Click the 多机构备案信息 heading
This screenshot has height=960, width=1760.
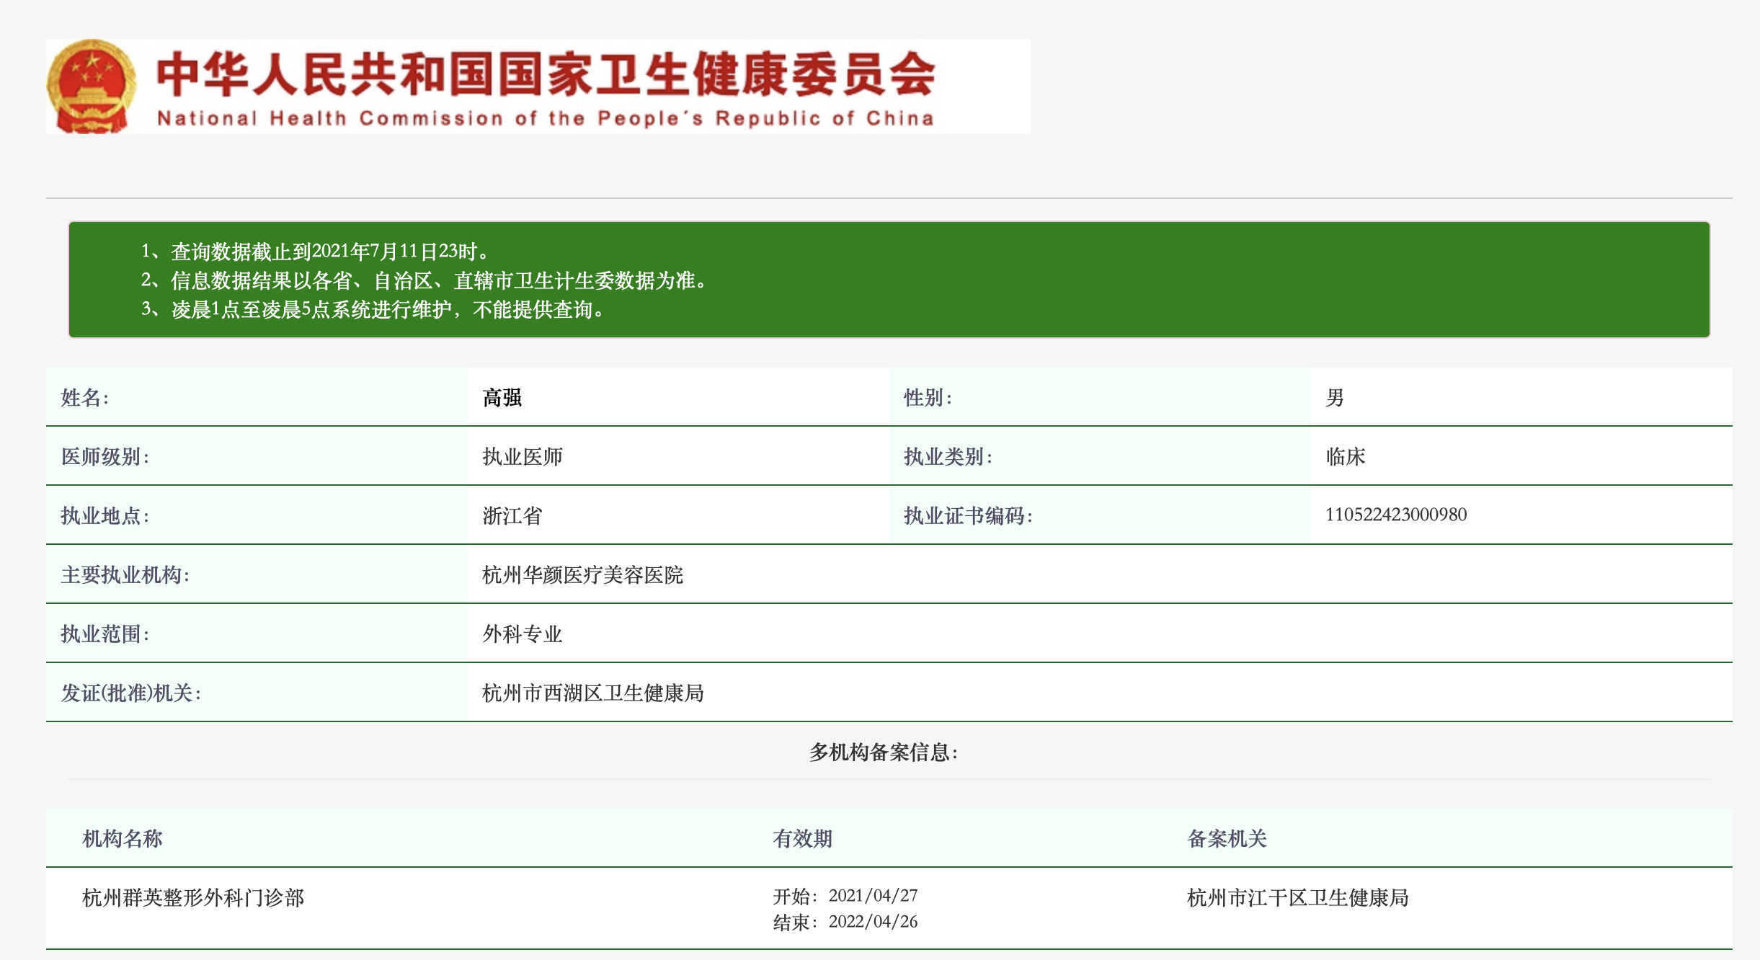[883, 752]
